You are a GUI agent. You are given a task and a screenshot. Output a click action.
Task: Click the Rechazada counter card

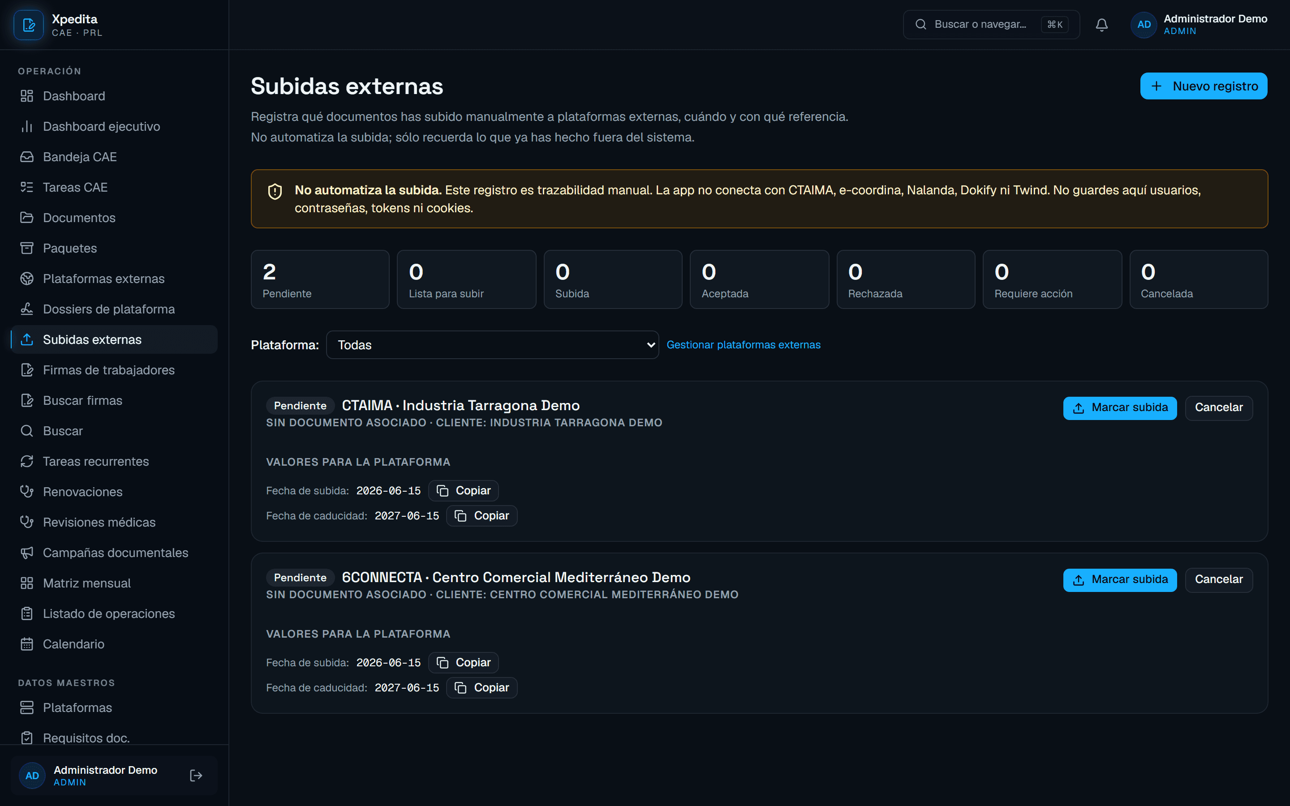(906, 279)
